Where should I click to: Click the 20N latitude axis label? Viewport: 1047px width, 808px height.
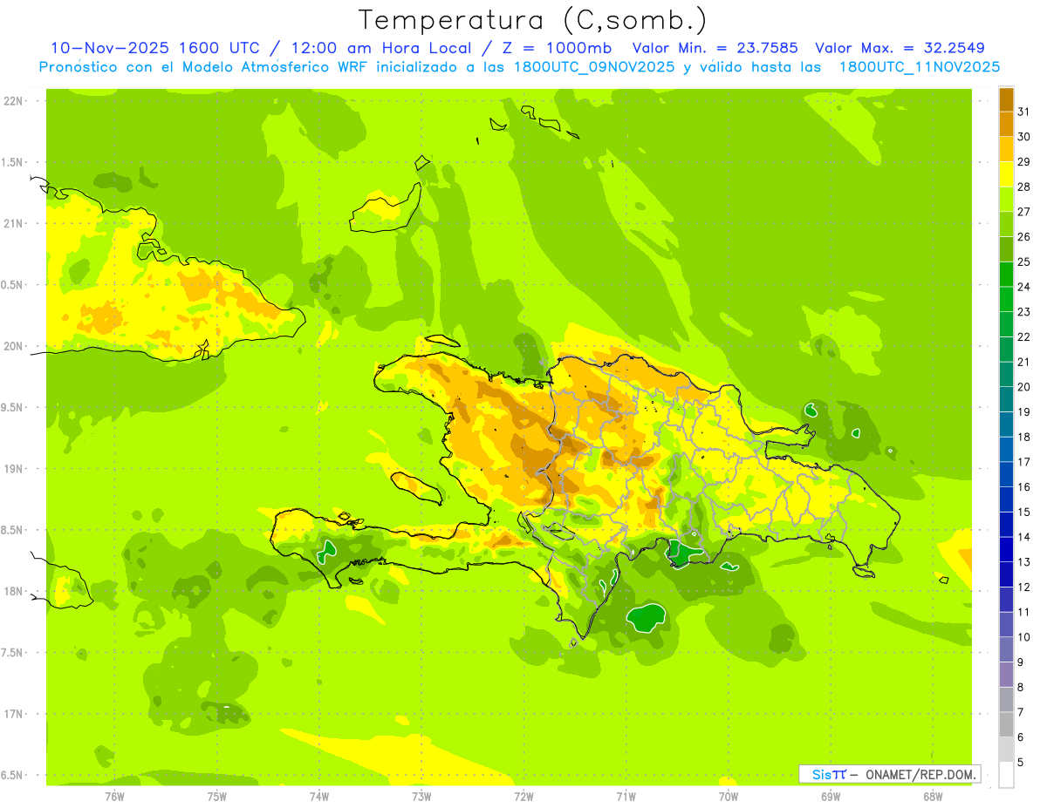point(14,346)
